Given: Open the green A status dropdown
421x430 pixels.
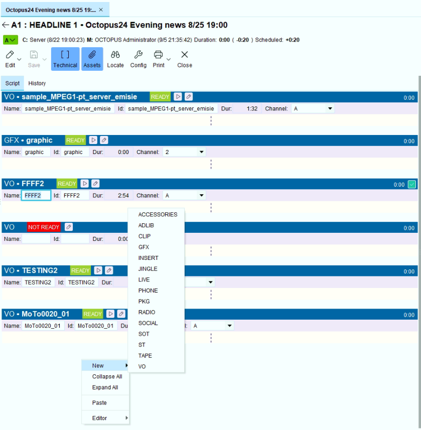Looking at the screenshot, I should click(11, 40).
